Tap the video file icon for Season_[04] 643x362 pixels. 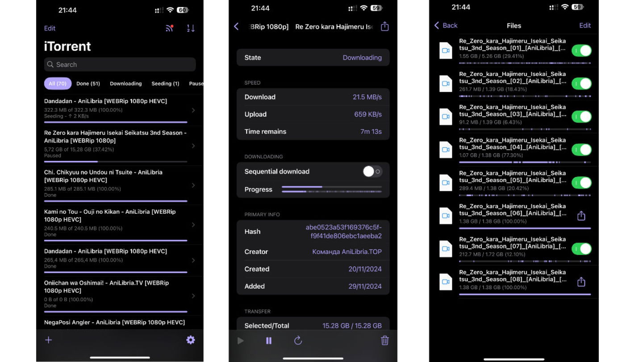[446, 150]
